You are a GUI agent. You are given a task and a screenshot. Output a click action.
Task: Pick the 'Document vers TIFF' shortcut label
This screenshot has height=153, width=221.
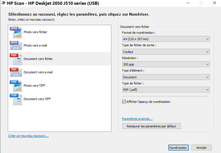click(x=37, y=99)
